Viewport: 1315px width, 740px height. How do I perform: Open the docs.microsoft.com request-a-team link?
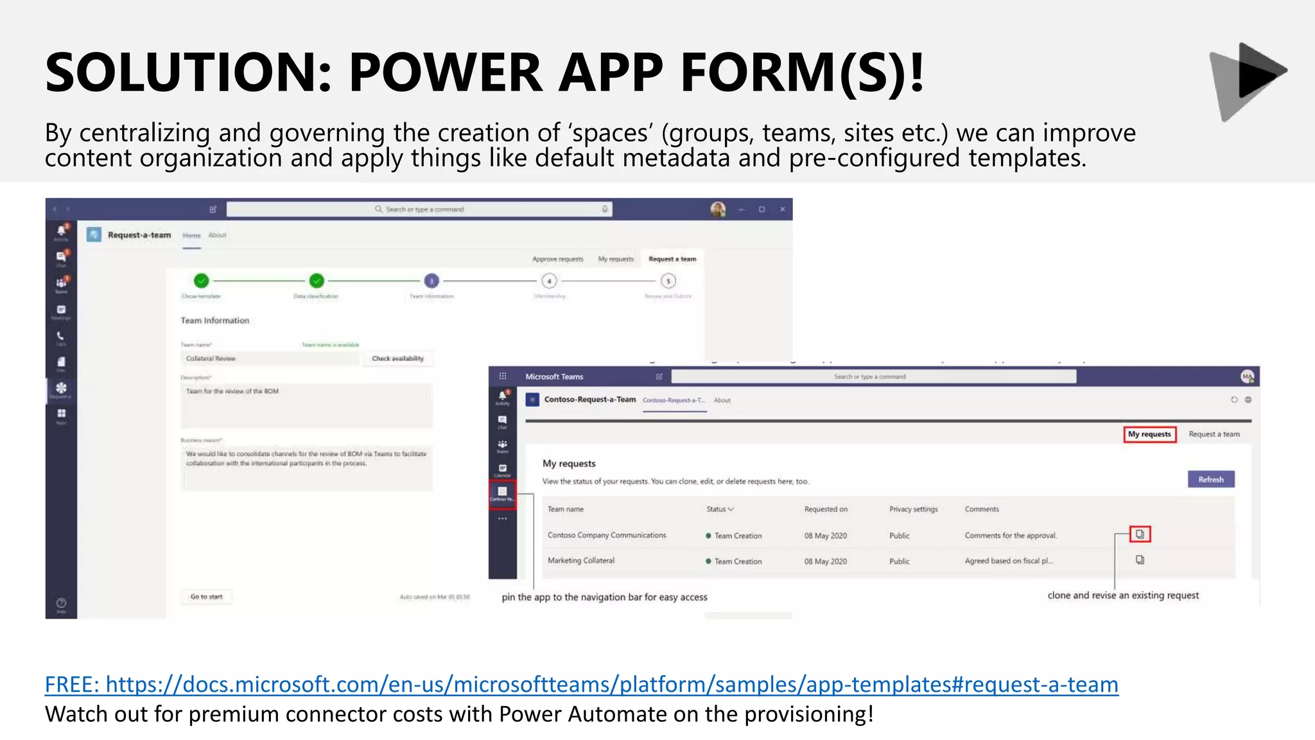(582, 685)
